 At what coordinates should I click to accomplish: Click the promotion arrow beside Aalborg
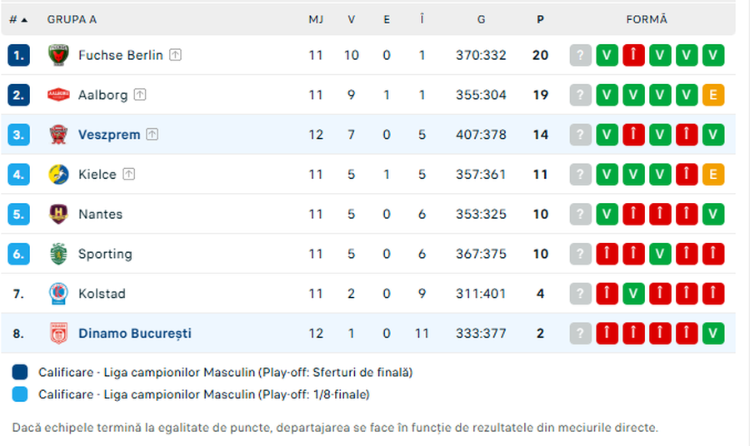click(x=140, y=95)
